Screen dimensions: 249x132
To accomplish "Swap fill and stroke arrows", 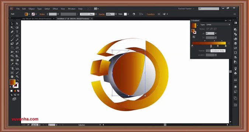I will tap(18, 80).
